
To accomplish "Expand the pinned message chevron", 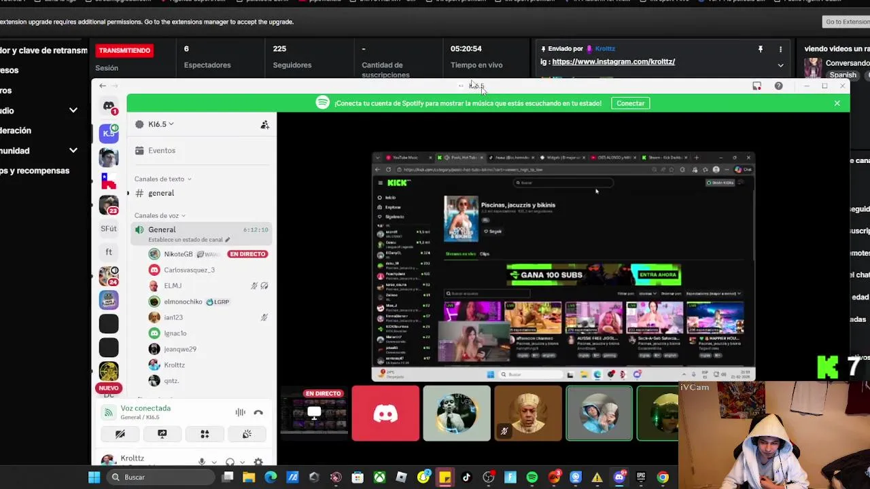I will click(x=780, y=65).
